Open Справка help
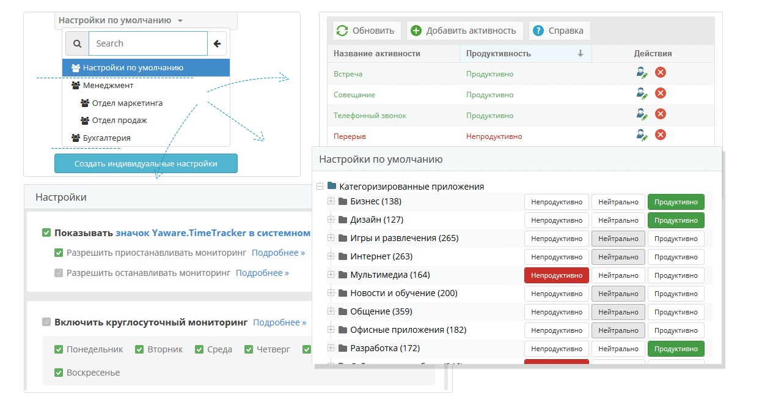The image size is (762, 405). [x=559, y=31]
